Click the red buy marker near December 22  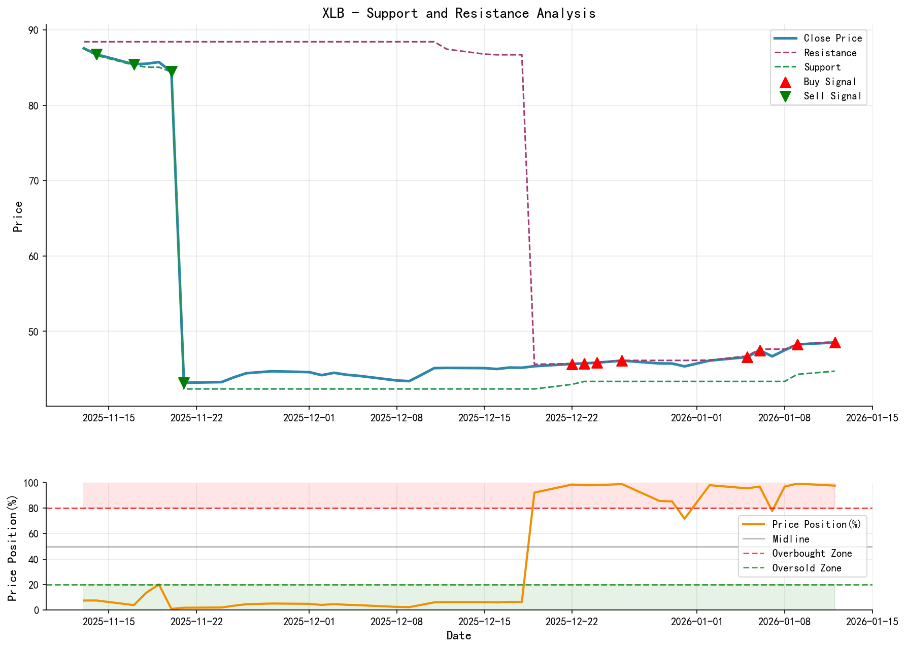pyautogui.click(x=573, y=364)
